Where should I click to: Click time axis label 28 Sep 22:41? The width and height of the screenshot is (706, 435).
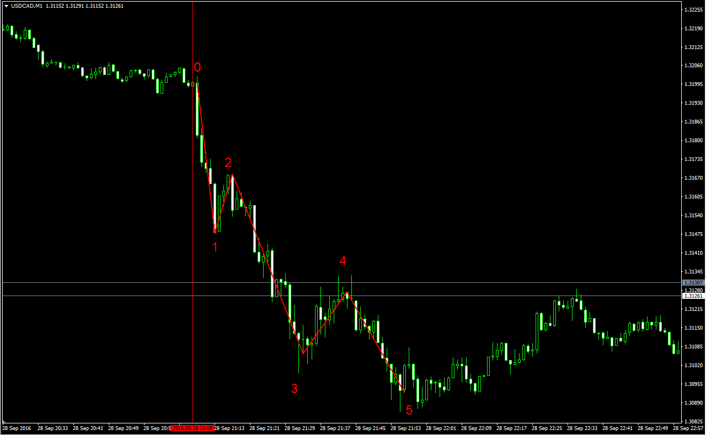618,428
